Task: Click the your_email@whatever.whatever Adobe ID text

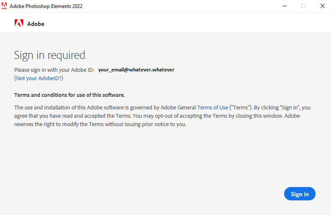Action: point(136,70)
